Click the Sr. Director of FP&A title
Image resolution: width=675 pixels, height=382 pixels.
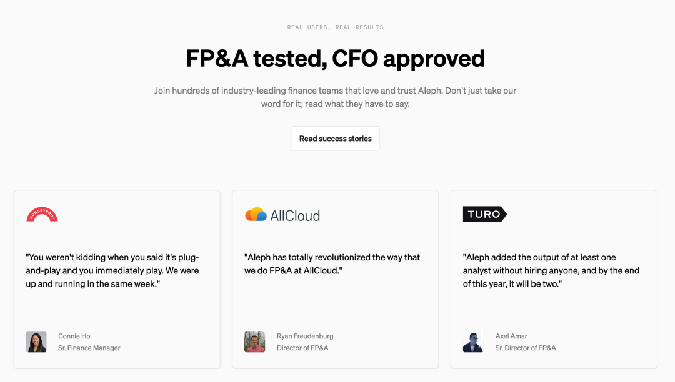coord(525,348)
